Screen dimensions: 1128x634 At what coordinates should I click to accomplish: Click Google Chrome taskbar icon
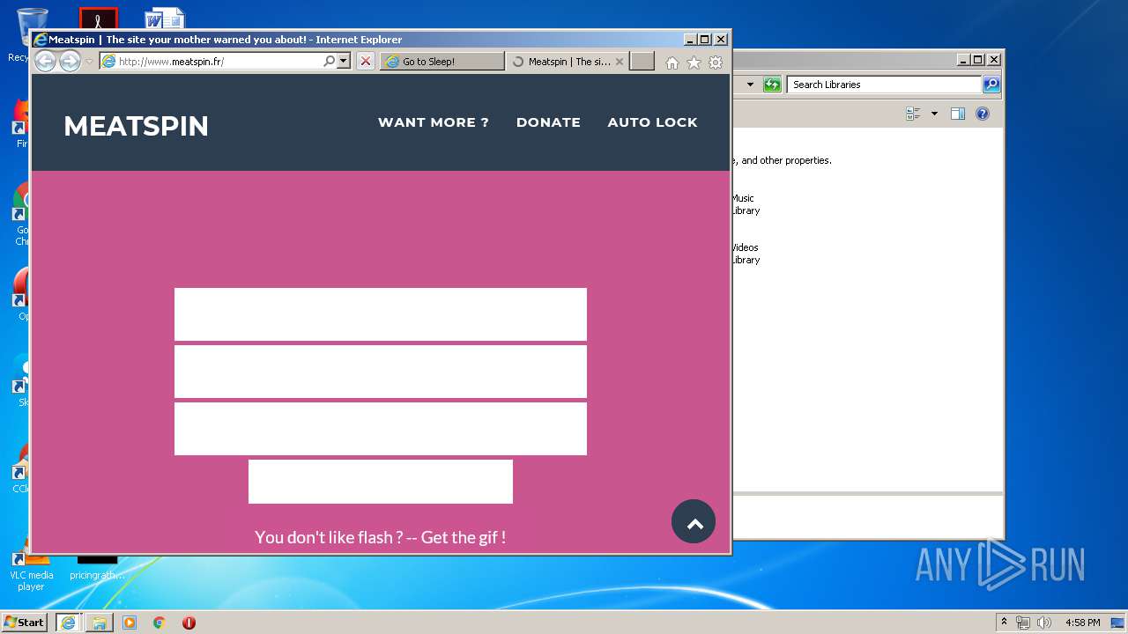point(160,623)
